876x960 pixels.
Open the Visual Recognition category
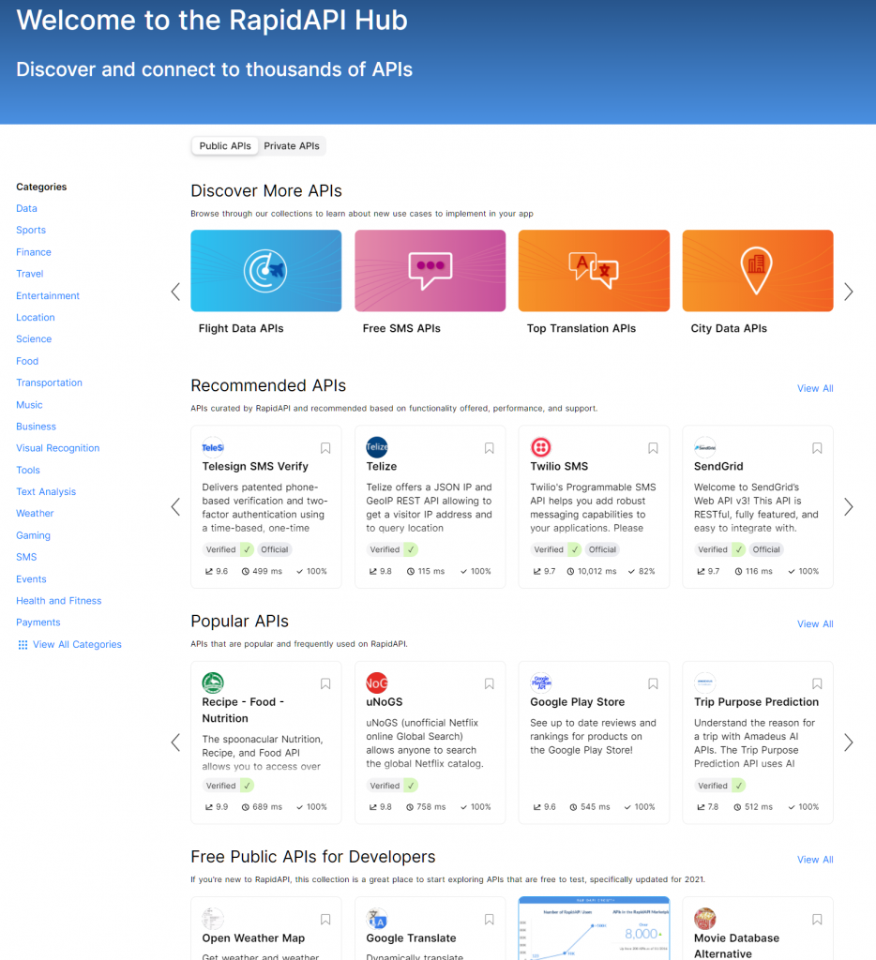pos(57,448)
